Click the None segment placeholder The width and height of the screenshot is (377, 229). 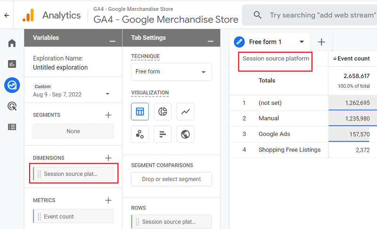[74, 131]
